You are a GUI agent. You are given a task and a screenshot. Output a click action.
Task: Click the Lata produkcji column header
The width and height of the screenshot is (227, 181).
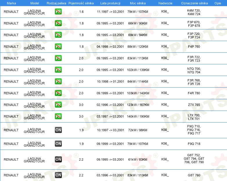(110, 3)
